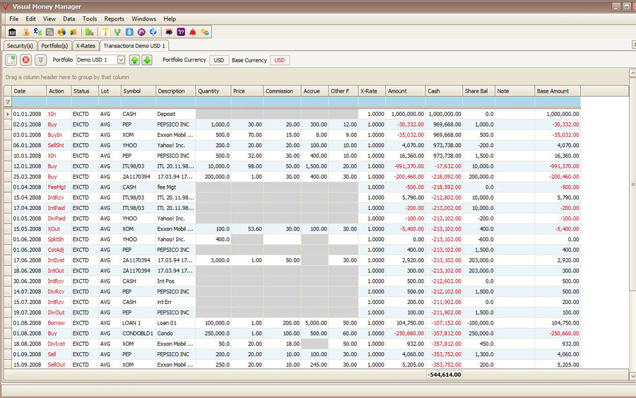Click the Portfolio Currency USD field
Image resolution: width=636 pixels, height=398 pixels.
[219, 60]
